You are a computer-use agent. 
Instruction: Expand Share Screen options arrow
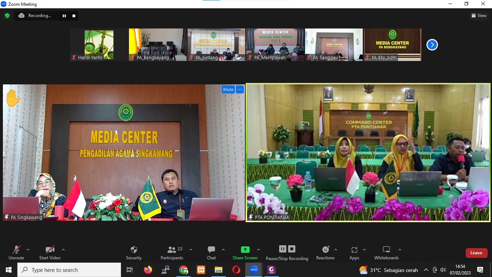coord(258,250)
